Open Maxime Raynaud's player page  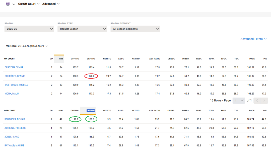(x=14, y=146)
